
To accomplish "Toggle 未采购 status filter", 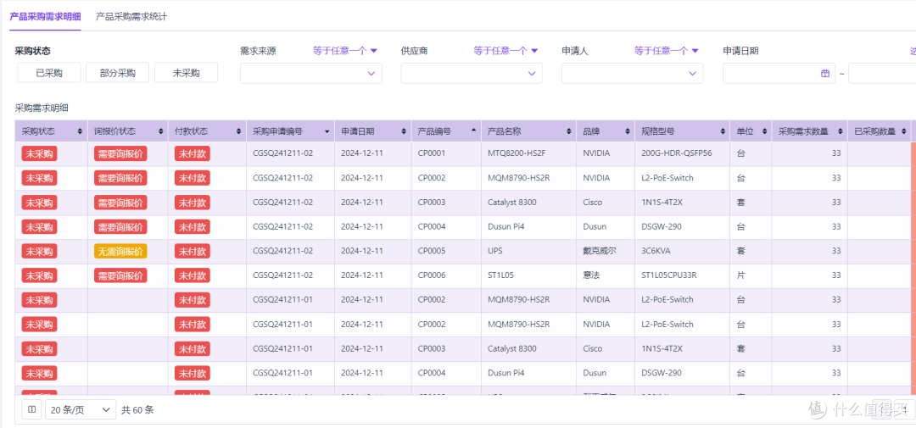I will (x=186, y=73).
